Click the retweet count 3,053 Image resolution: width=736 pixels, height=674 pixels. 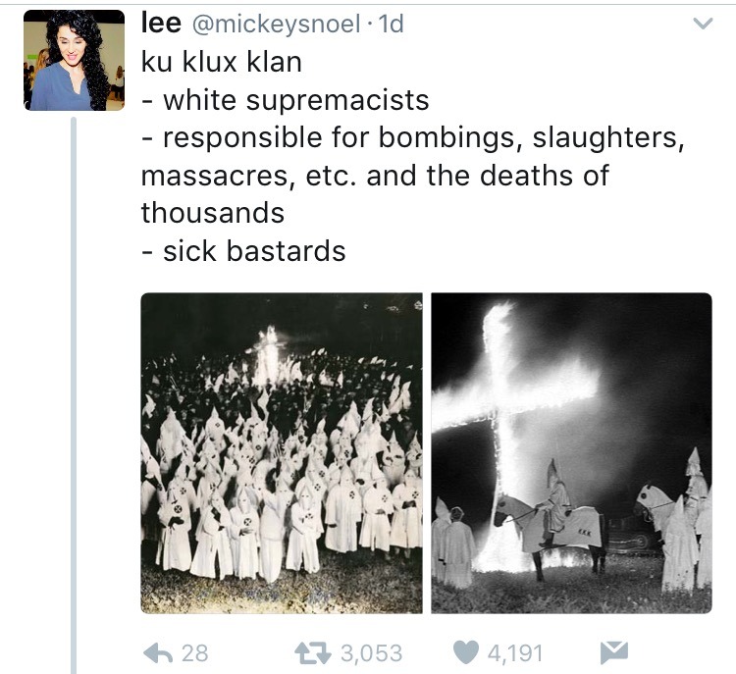371,653
